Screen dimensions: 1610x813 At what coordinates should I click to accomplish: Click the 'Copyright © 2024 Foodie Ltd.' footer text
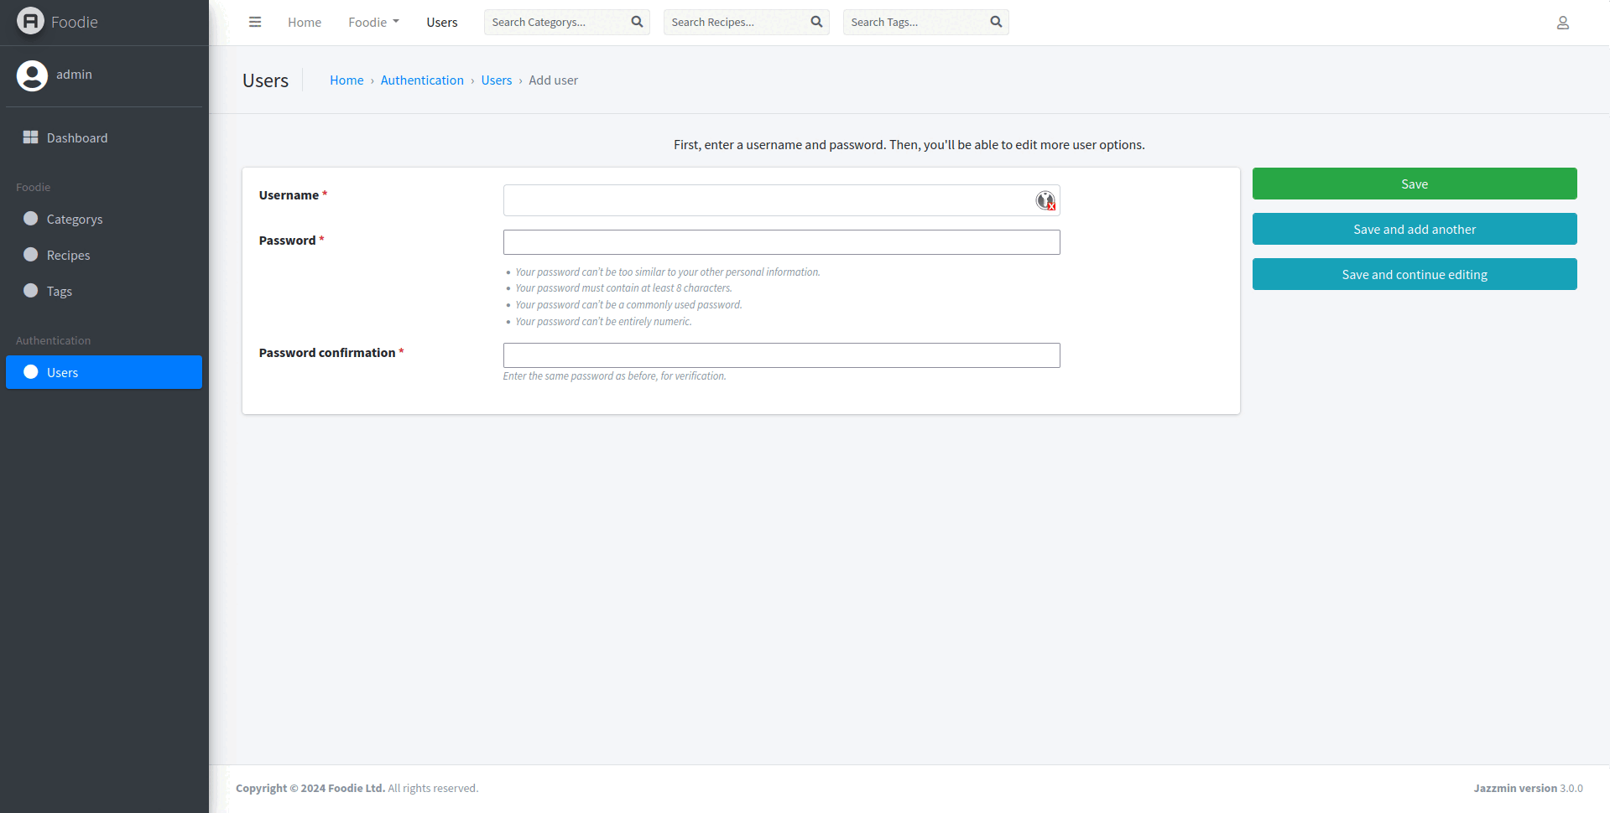(x=310, y=789)
